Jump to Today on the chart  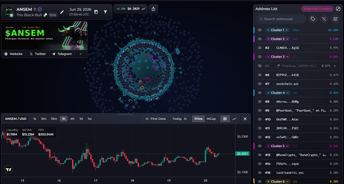tap(179, 119)
